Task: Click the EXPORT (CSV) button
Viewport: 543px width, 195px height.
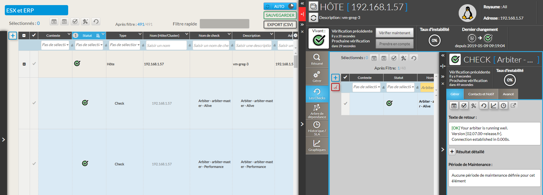Action: 280,25
